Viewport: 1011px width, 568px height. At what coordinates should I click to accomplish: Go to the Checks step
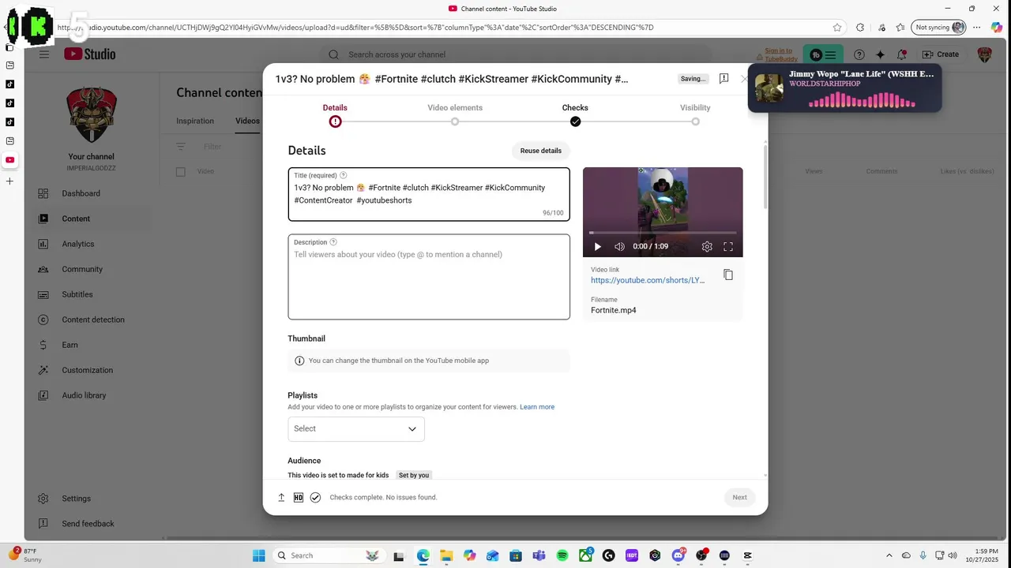click(x=575, y=114)
